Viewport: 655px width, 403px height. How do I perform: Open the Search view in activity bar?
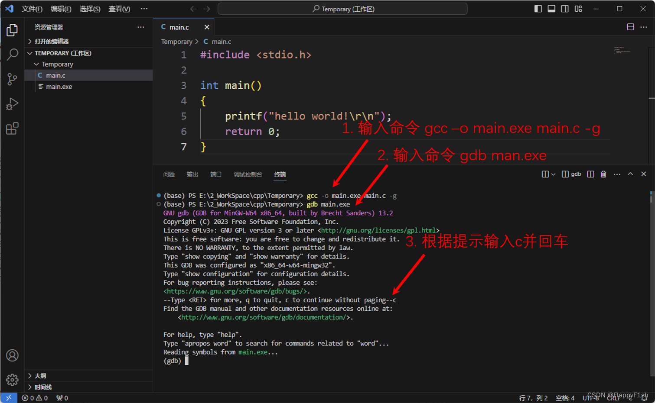coord(12,55)
